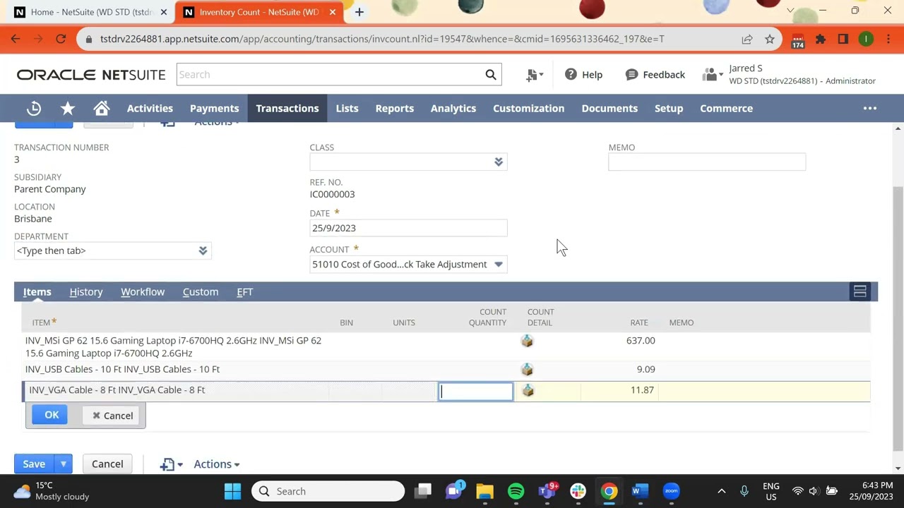Switch to the Custom subtab
The width and height of the screenshot is (904, 508).
click(x=201, y=292)
